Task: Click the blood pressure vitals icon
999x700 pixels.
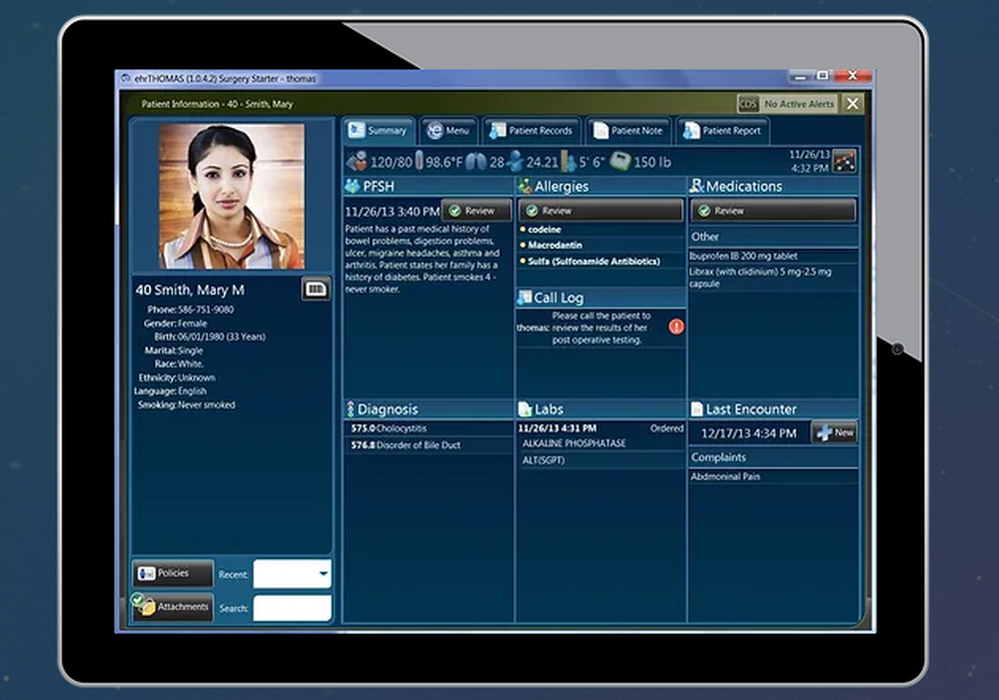Action: coord(357,161)
